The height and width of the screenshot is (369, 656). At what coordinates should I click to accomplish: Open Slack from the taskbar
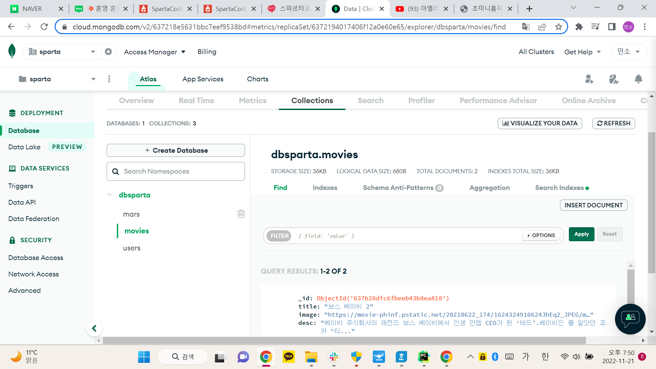point(334,357)
